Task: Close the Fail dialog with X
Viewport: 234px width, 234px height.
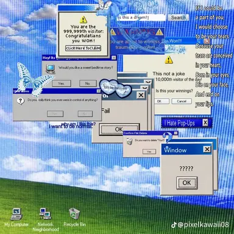Action: pos(141,95)
